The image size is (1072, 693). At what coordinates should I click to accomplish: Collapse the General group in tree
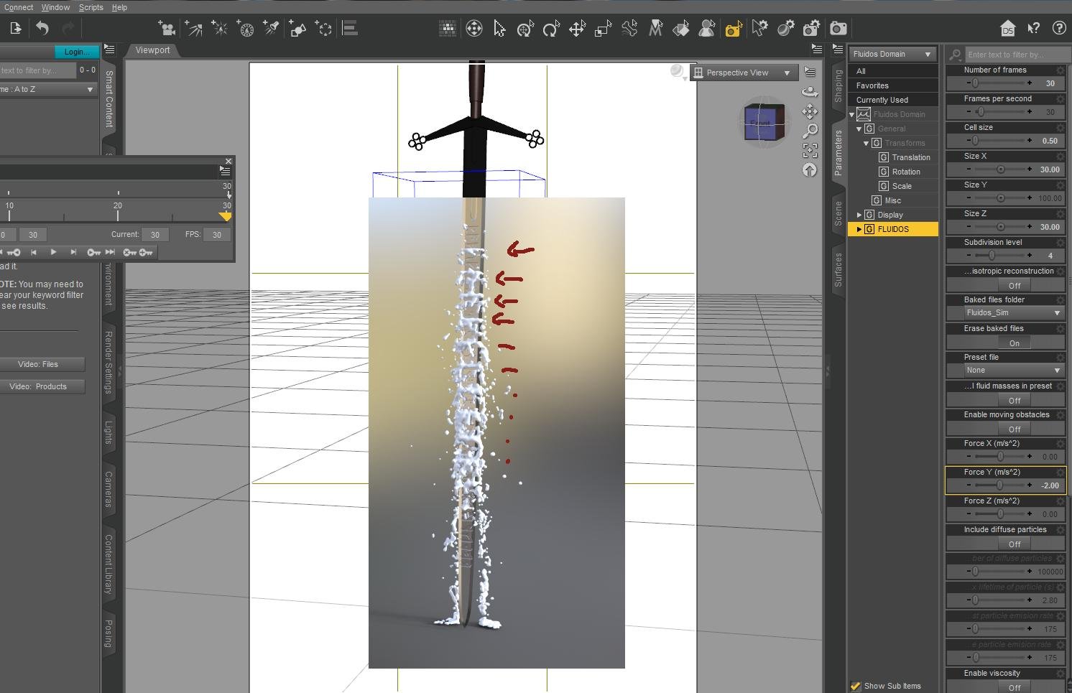point(859,129)
